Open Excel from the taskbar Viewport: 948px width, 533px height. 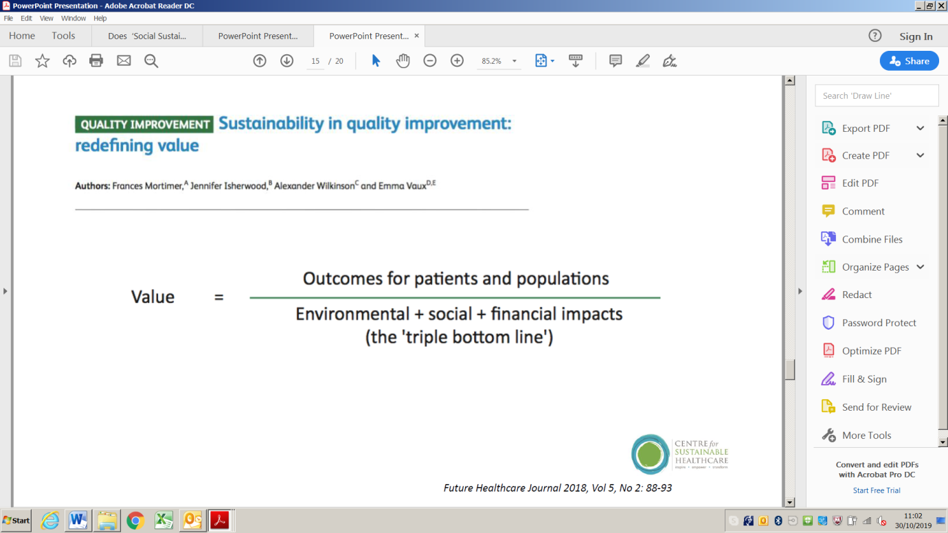(163, 521)
